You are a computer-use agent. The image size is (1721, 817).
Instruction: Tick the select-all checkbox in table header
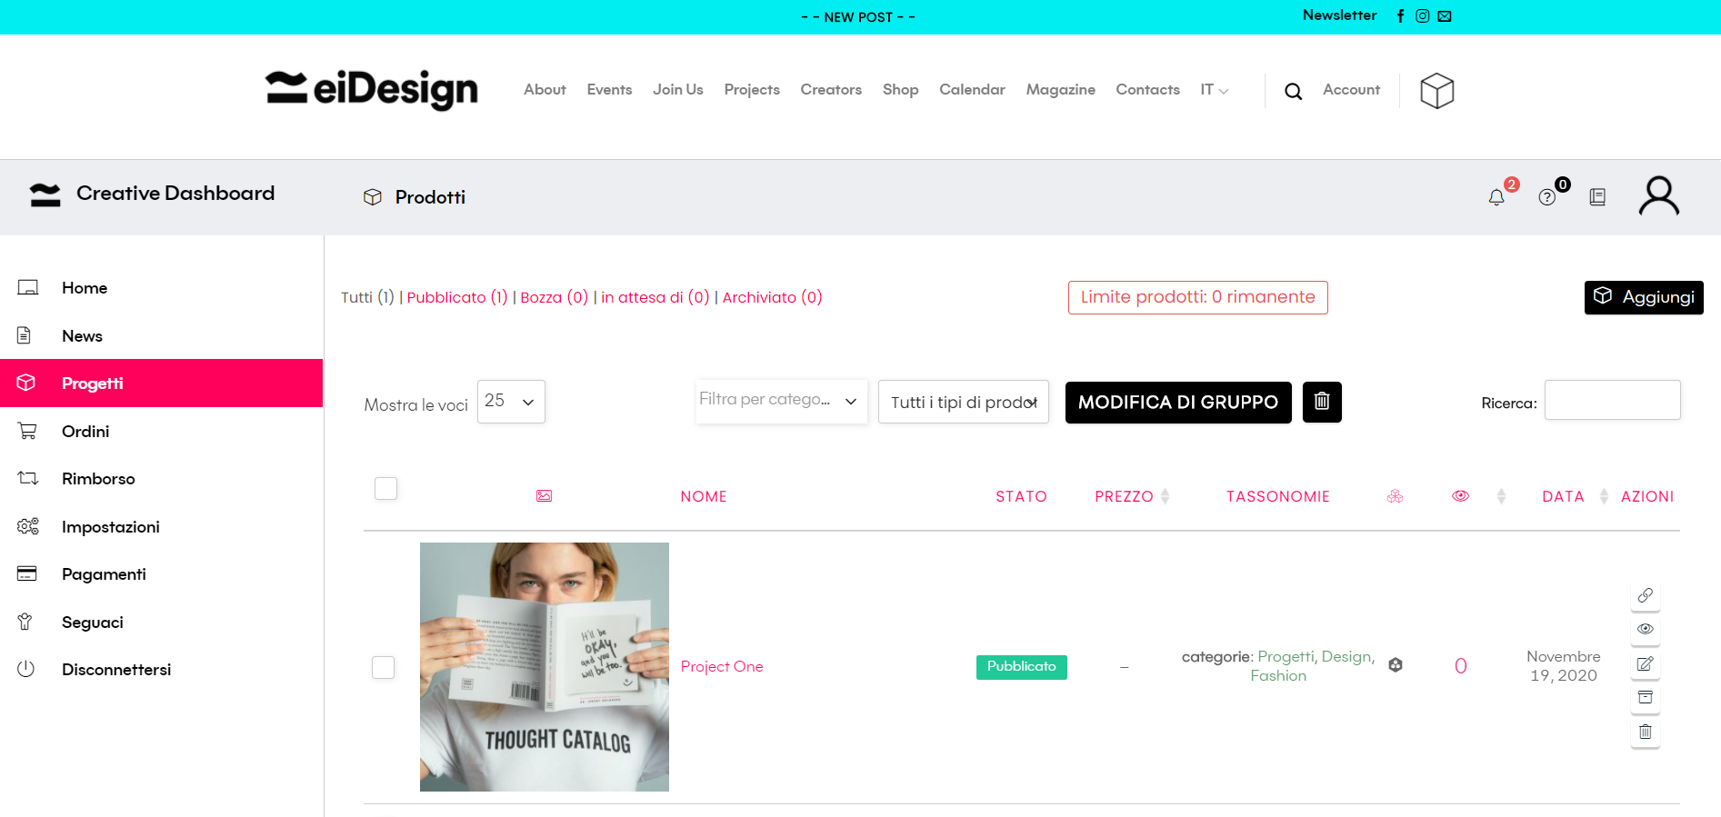(386, 489)
